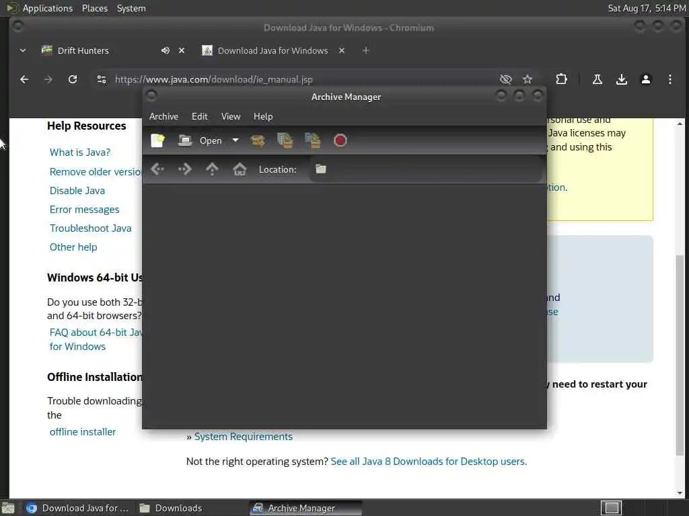
Task: Open the System menu in top panel
Action: click(131, 8)
